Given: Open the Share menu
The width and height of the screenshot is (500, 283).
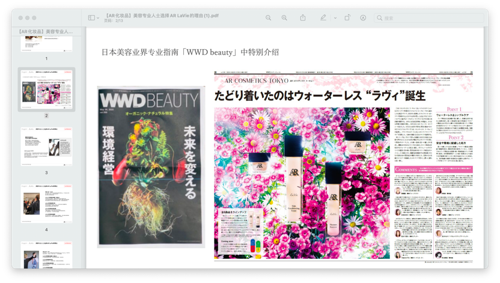Looking at the screenshot, I should pos(303,18).
